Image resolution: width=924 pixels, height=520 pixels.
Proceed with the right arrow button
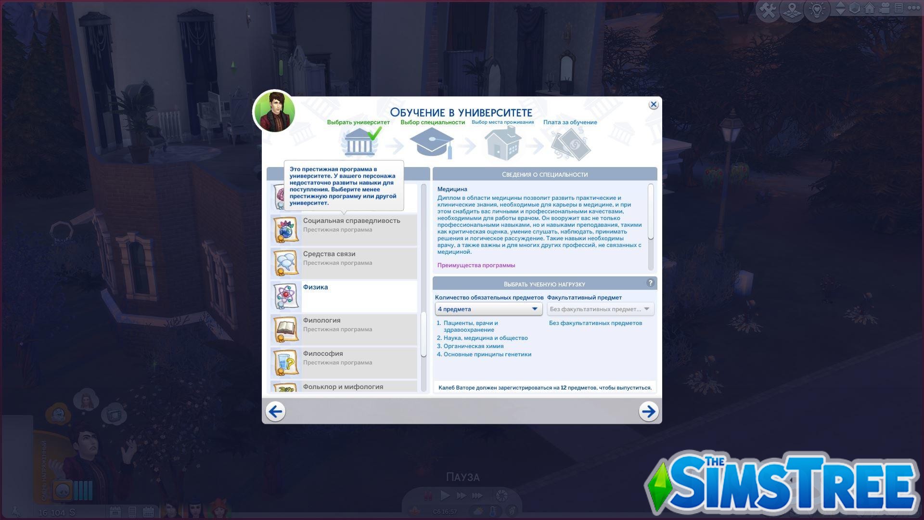[648, 411]
